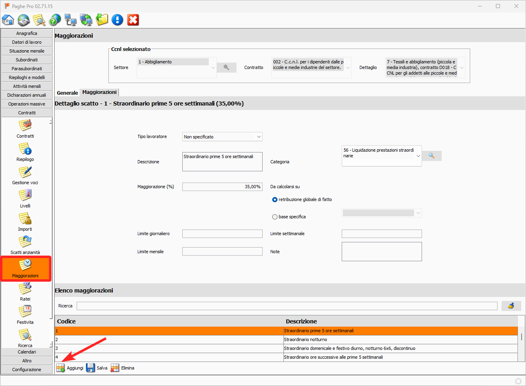Click the home icon in the top toolbar
The image size is (526, 386).
(x=8, y=20)
